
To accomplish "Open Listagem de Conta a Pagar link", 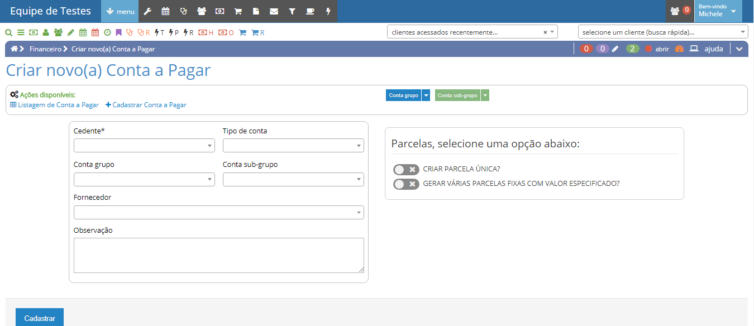I will pos(55,105).
